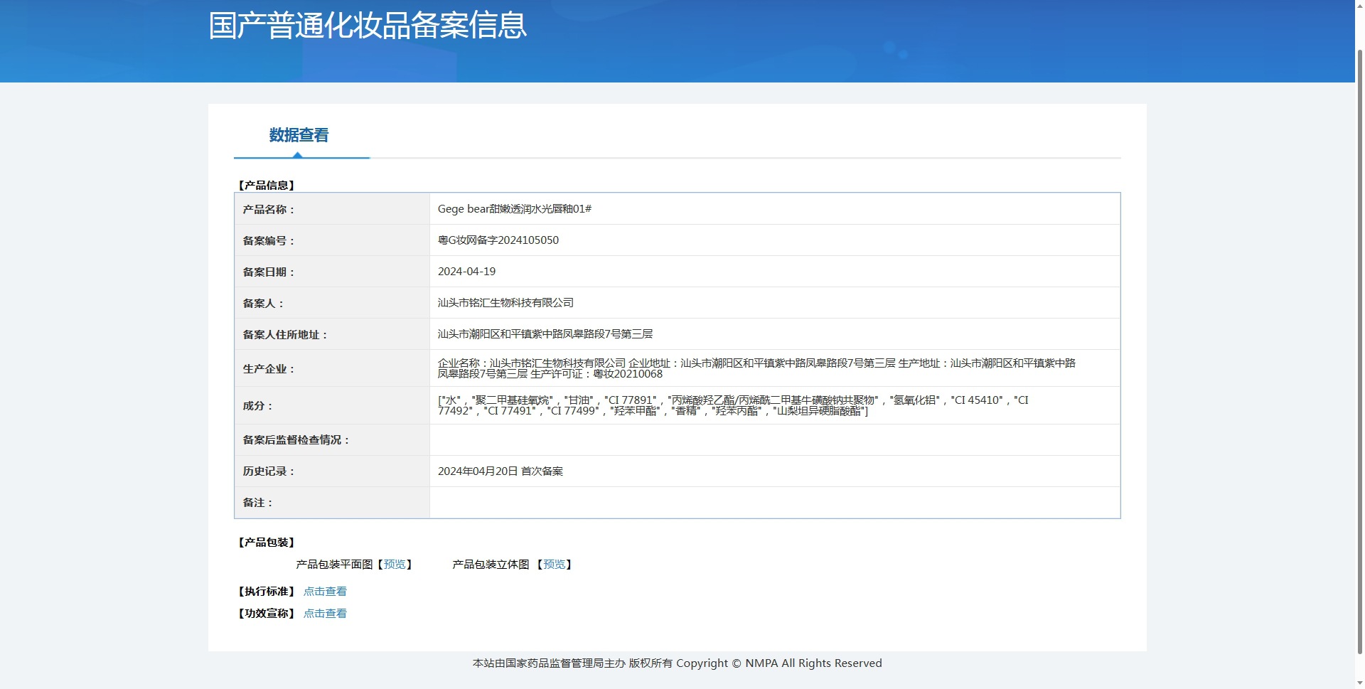Click 点击查看 next to 功效宣称
1365x689 pixels.
325,614
